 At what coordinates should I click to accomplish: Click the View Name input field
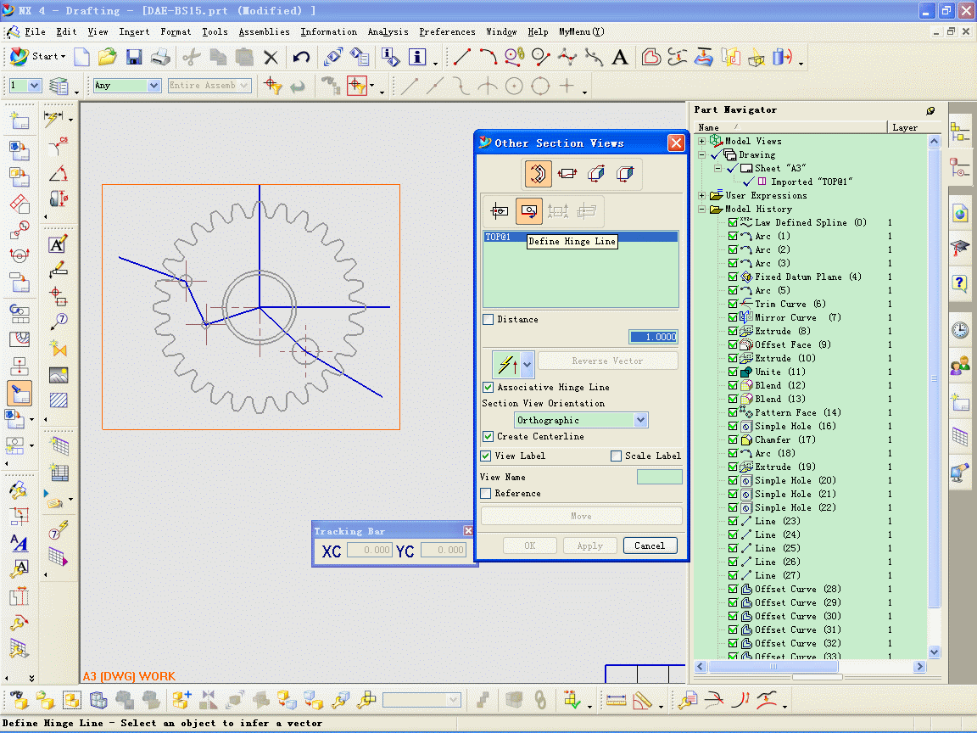click(659, 478)
